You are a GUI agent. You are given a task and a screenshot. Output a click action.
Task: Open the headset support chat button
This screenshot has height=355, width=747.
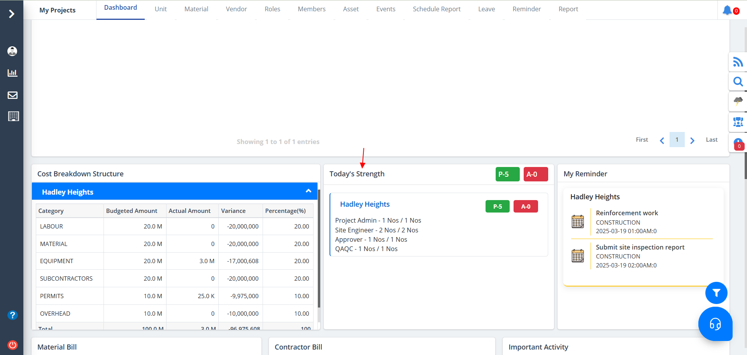[715, 324]
